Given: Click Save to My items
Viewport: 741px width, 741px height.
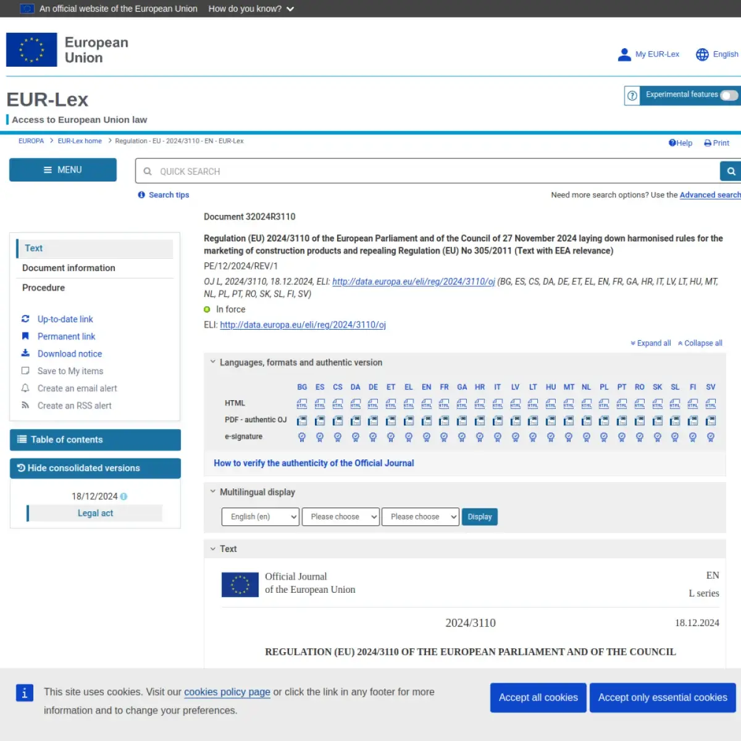Looking at the screenshot, I should tap(70, 371).
